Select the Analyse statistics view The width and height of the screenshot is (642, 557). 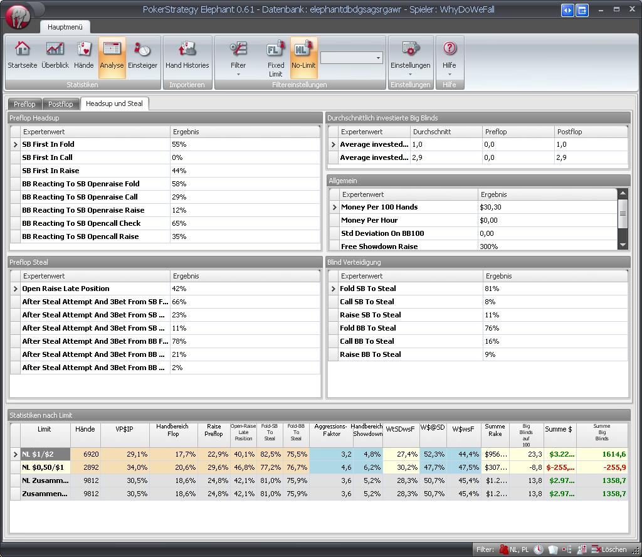click(x=112, y=57)
